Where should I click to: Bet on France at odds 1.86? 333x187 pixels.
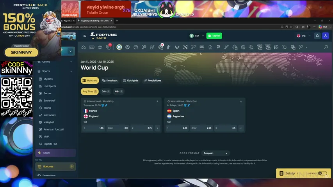click(94, 128)
